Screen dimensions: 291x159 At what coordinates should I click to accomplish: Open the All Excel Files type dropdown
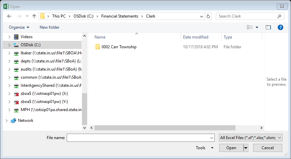coord(251,138)
